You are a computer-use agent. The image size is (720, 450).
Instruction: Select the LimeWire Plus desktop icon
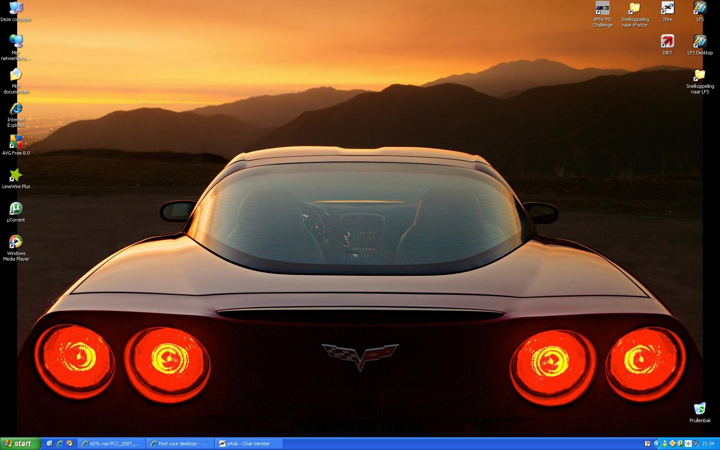(x=16, y=179)
